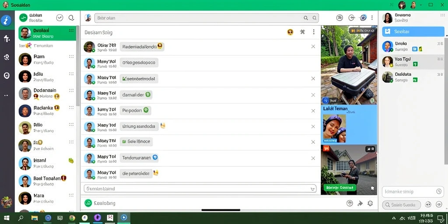Select Von Tgd in the right panel

pyautogui.click(x=413, y=62)
